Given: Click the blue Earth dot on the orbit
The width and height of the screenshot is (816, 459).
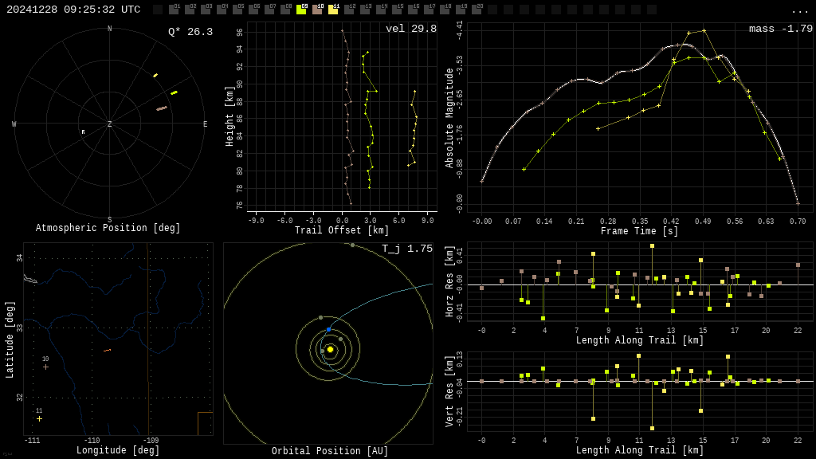Looking at the screenshot, I should tap(328, 329).
